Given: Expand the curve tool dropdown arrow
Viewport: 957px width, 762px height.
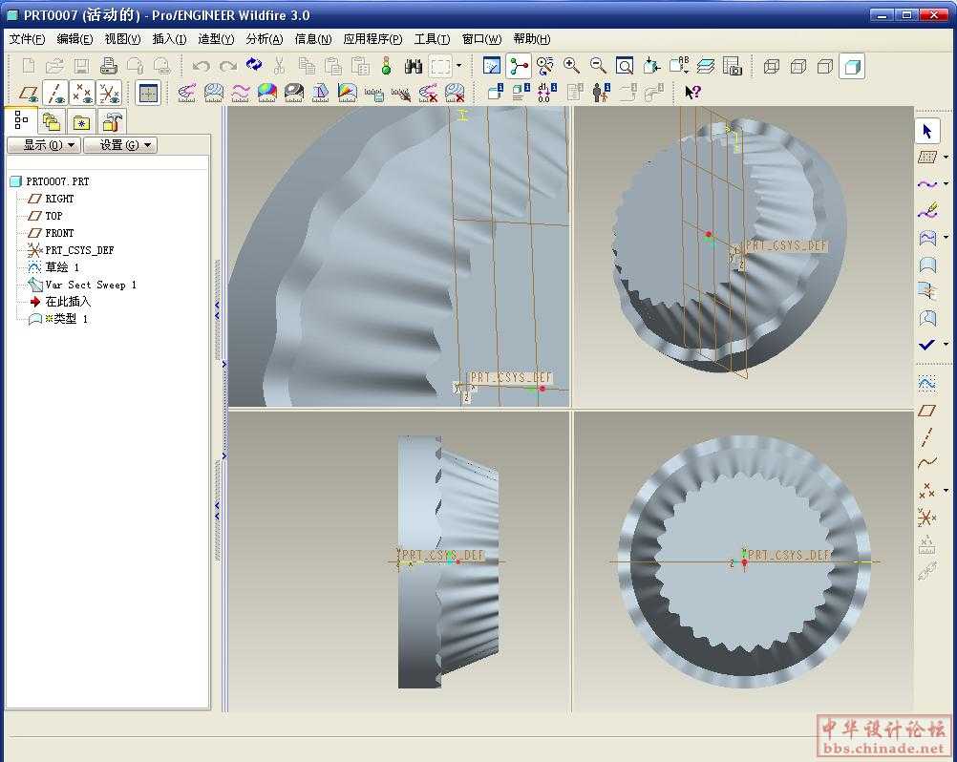Looking at the screenshot, I should point(946,184).
